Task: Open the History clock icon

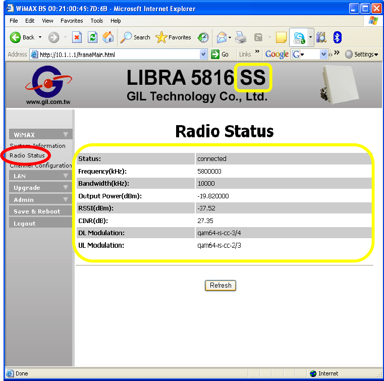Action: pyautogui.click(x=203, y=37)
